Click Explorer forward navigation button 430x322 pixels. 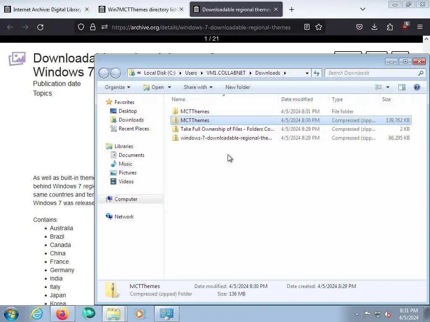click(115, 73)
